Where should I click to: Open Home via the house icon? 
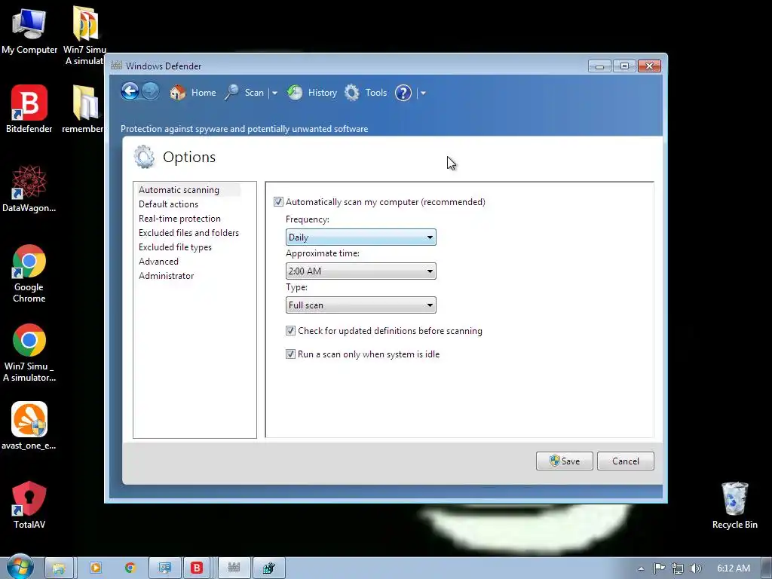click(x=178, y=93)
